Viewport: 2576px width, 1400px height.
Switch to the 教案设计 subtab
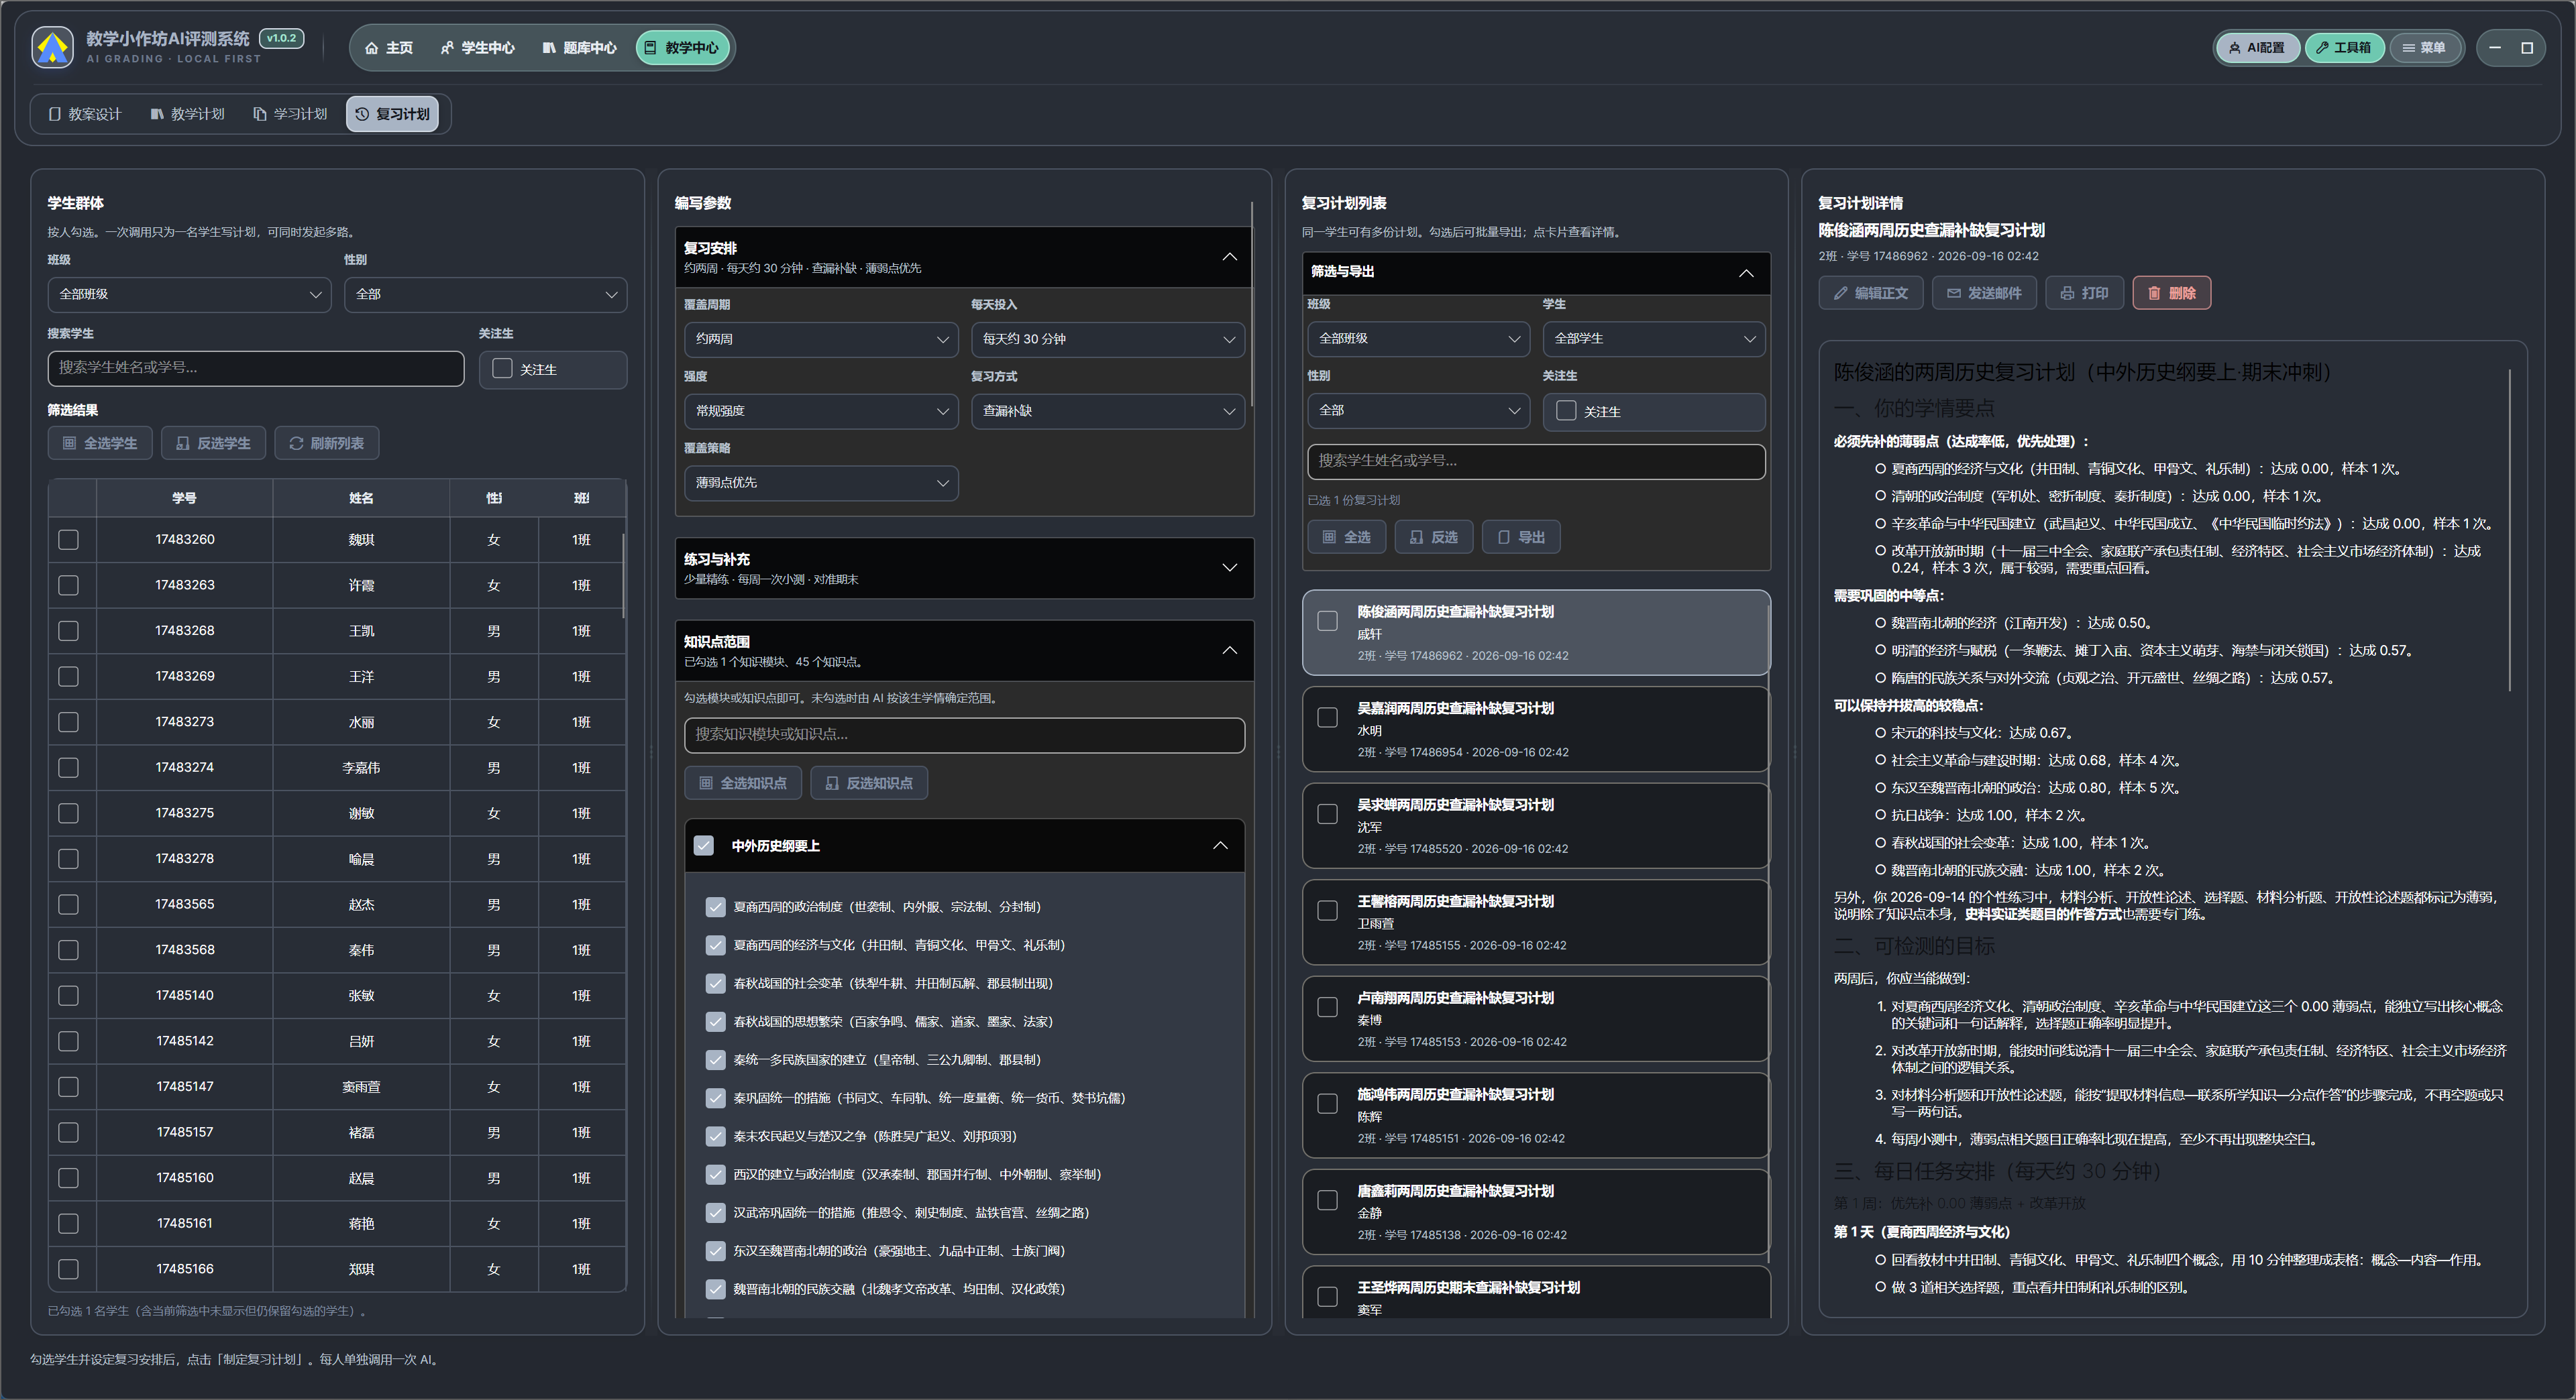[x=85, y=114]
